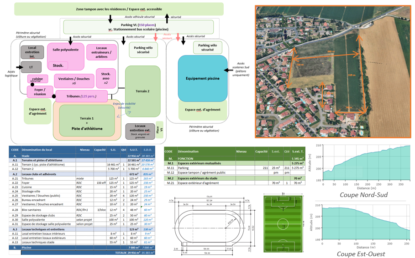This screenshot has width=415, height=258.
Task: Click the 'Parking' row M.11
Action: (x=235, y=168)
